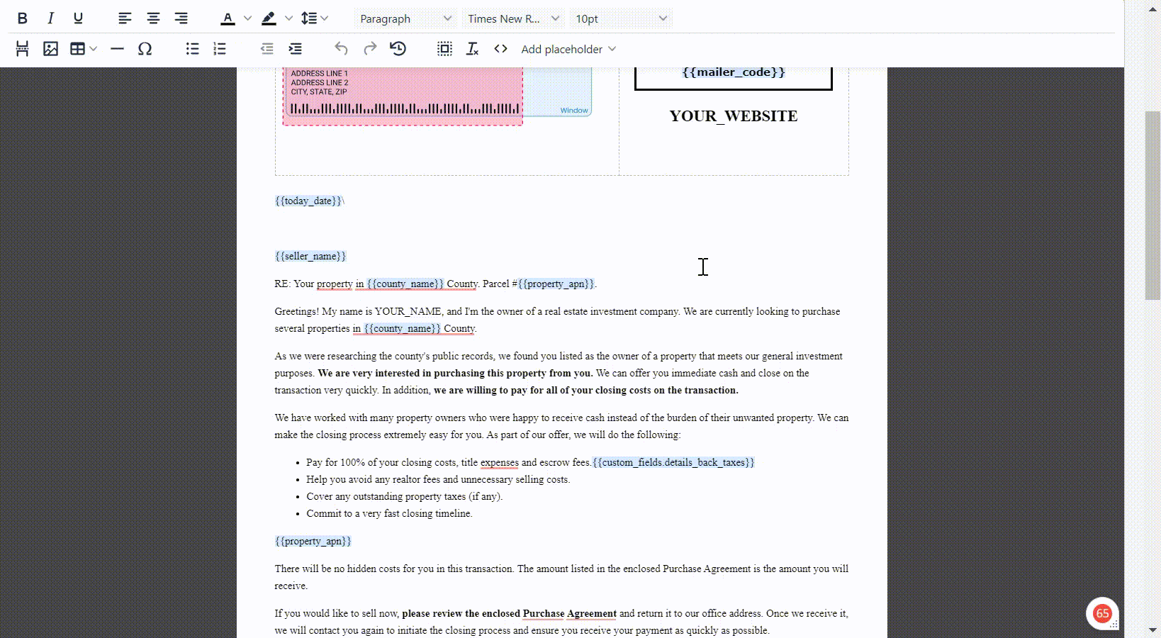
Task: Insert special character omega
Action: click(145, 49)
